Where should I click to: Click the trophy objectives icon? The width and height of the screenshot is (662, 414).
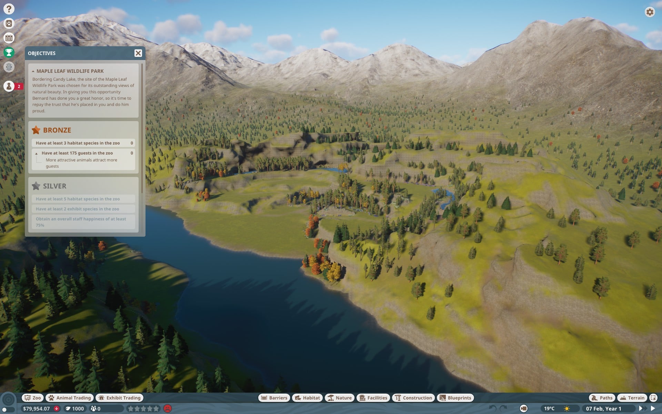(x=9, y=52)
